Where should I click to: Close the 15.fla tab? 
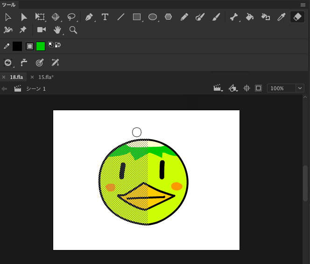tap(32, 77)
